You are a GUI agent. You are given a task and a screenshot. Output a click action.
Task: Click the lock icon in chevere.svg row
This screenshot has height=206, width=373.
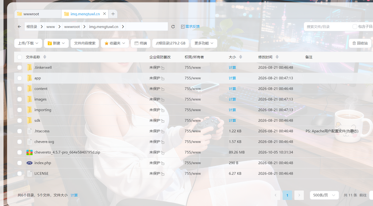(162, 142)
